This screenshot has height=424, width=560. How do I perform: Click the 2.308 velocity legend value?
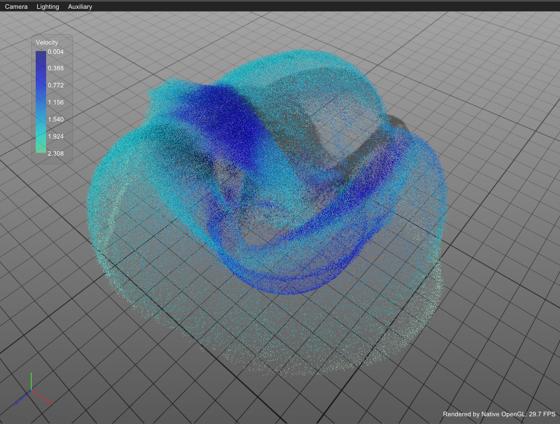pos(55,153)
